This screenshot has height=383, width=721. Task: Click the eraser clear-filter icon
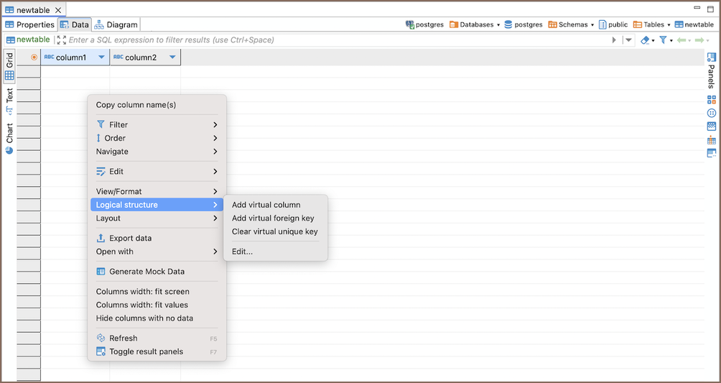644,40
